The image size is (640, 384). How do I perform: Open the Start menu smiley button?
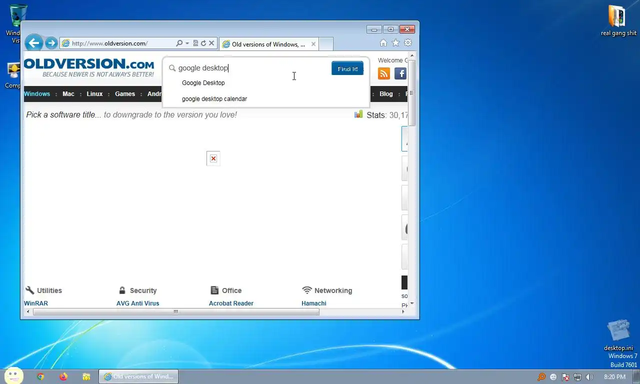(x=13, y=376)
